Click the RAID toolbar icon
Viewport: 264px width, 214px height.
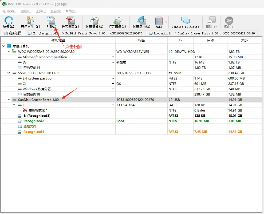pyautogui.click(x=159, y=21)
